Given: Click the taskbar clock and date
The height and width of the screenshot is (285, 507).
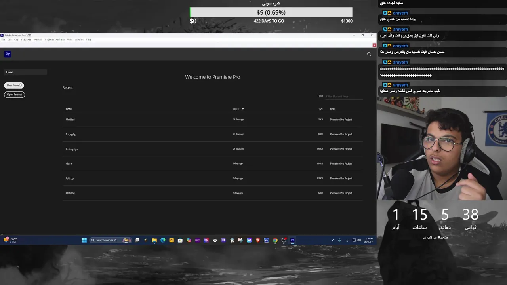Looking at the screenshot, I should [x=368, y=240].
